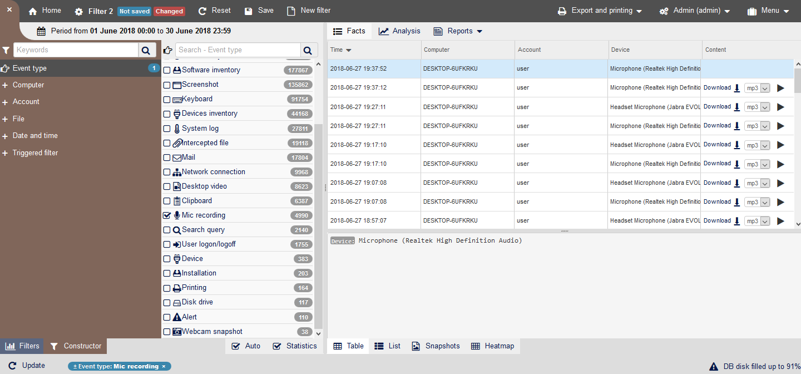Click the calendar icon beside the period
The width and height of the screenshot is (801, 374).
[x=41, y=31]
